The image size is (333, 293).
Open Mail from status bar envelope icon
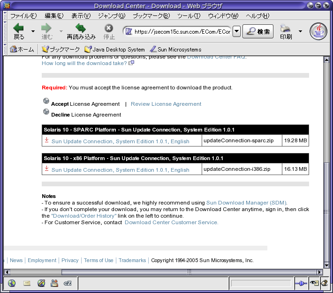click(x=27, y=283)
